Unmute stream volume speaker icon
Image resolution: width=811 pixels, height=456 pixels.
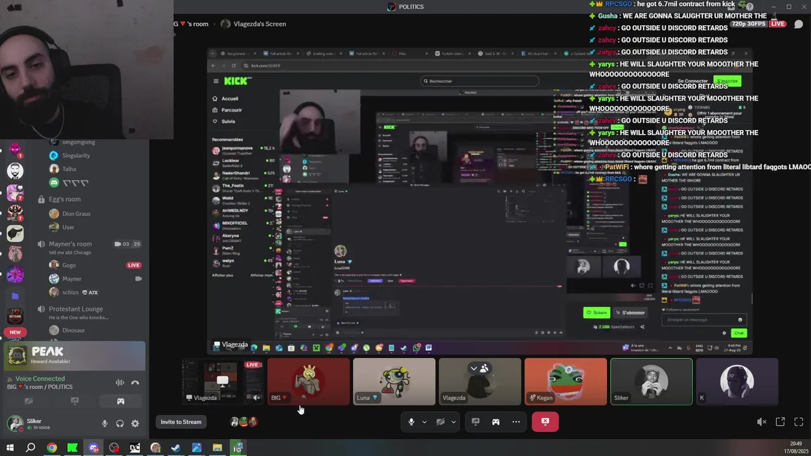[x=762, y=422]
